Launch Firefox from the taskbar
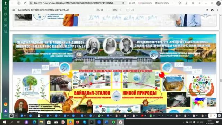The image size is (222, 125). click(77, 122)
